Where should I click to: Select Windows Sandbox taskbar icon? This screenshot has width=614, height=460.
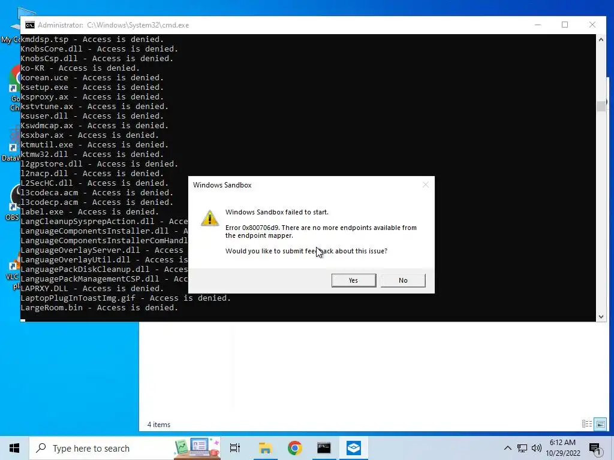(354, 448)
